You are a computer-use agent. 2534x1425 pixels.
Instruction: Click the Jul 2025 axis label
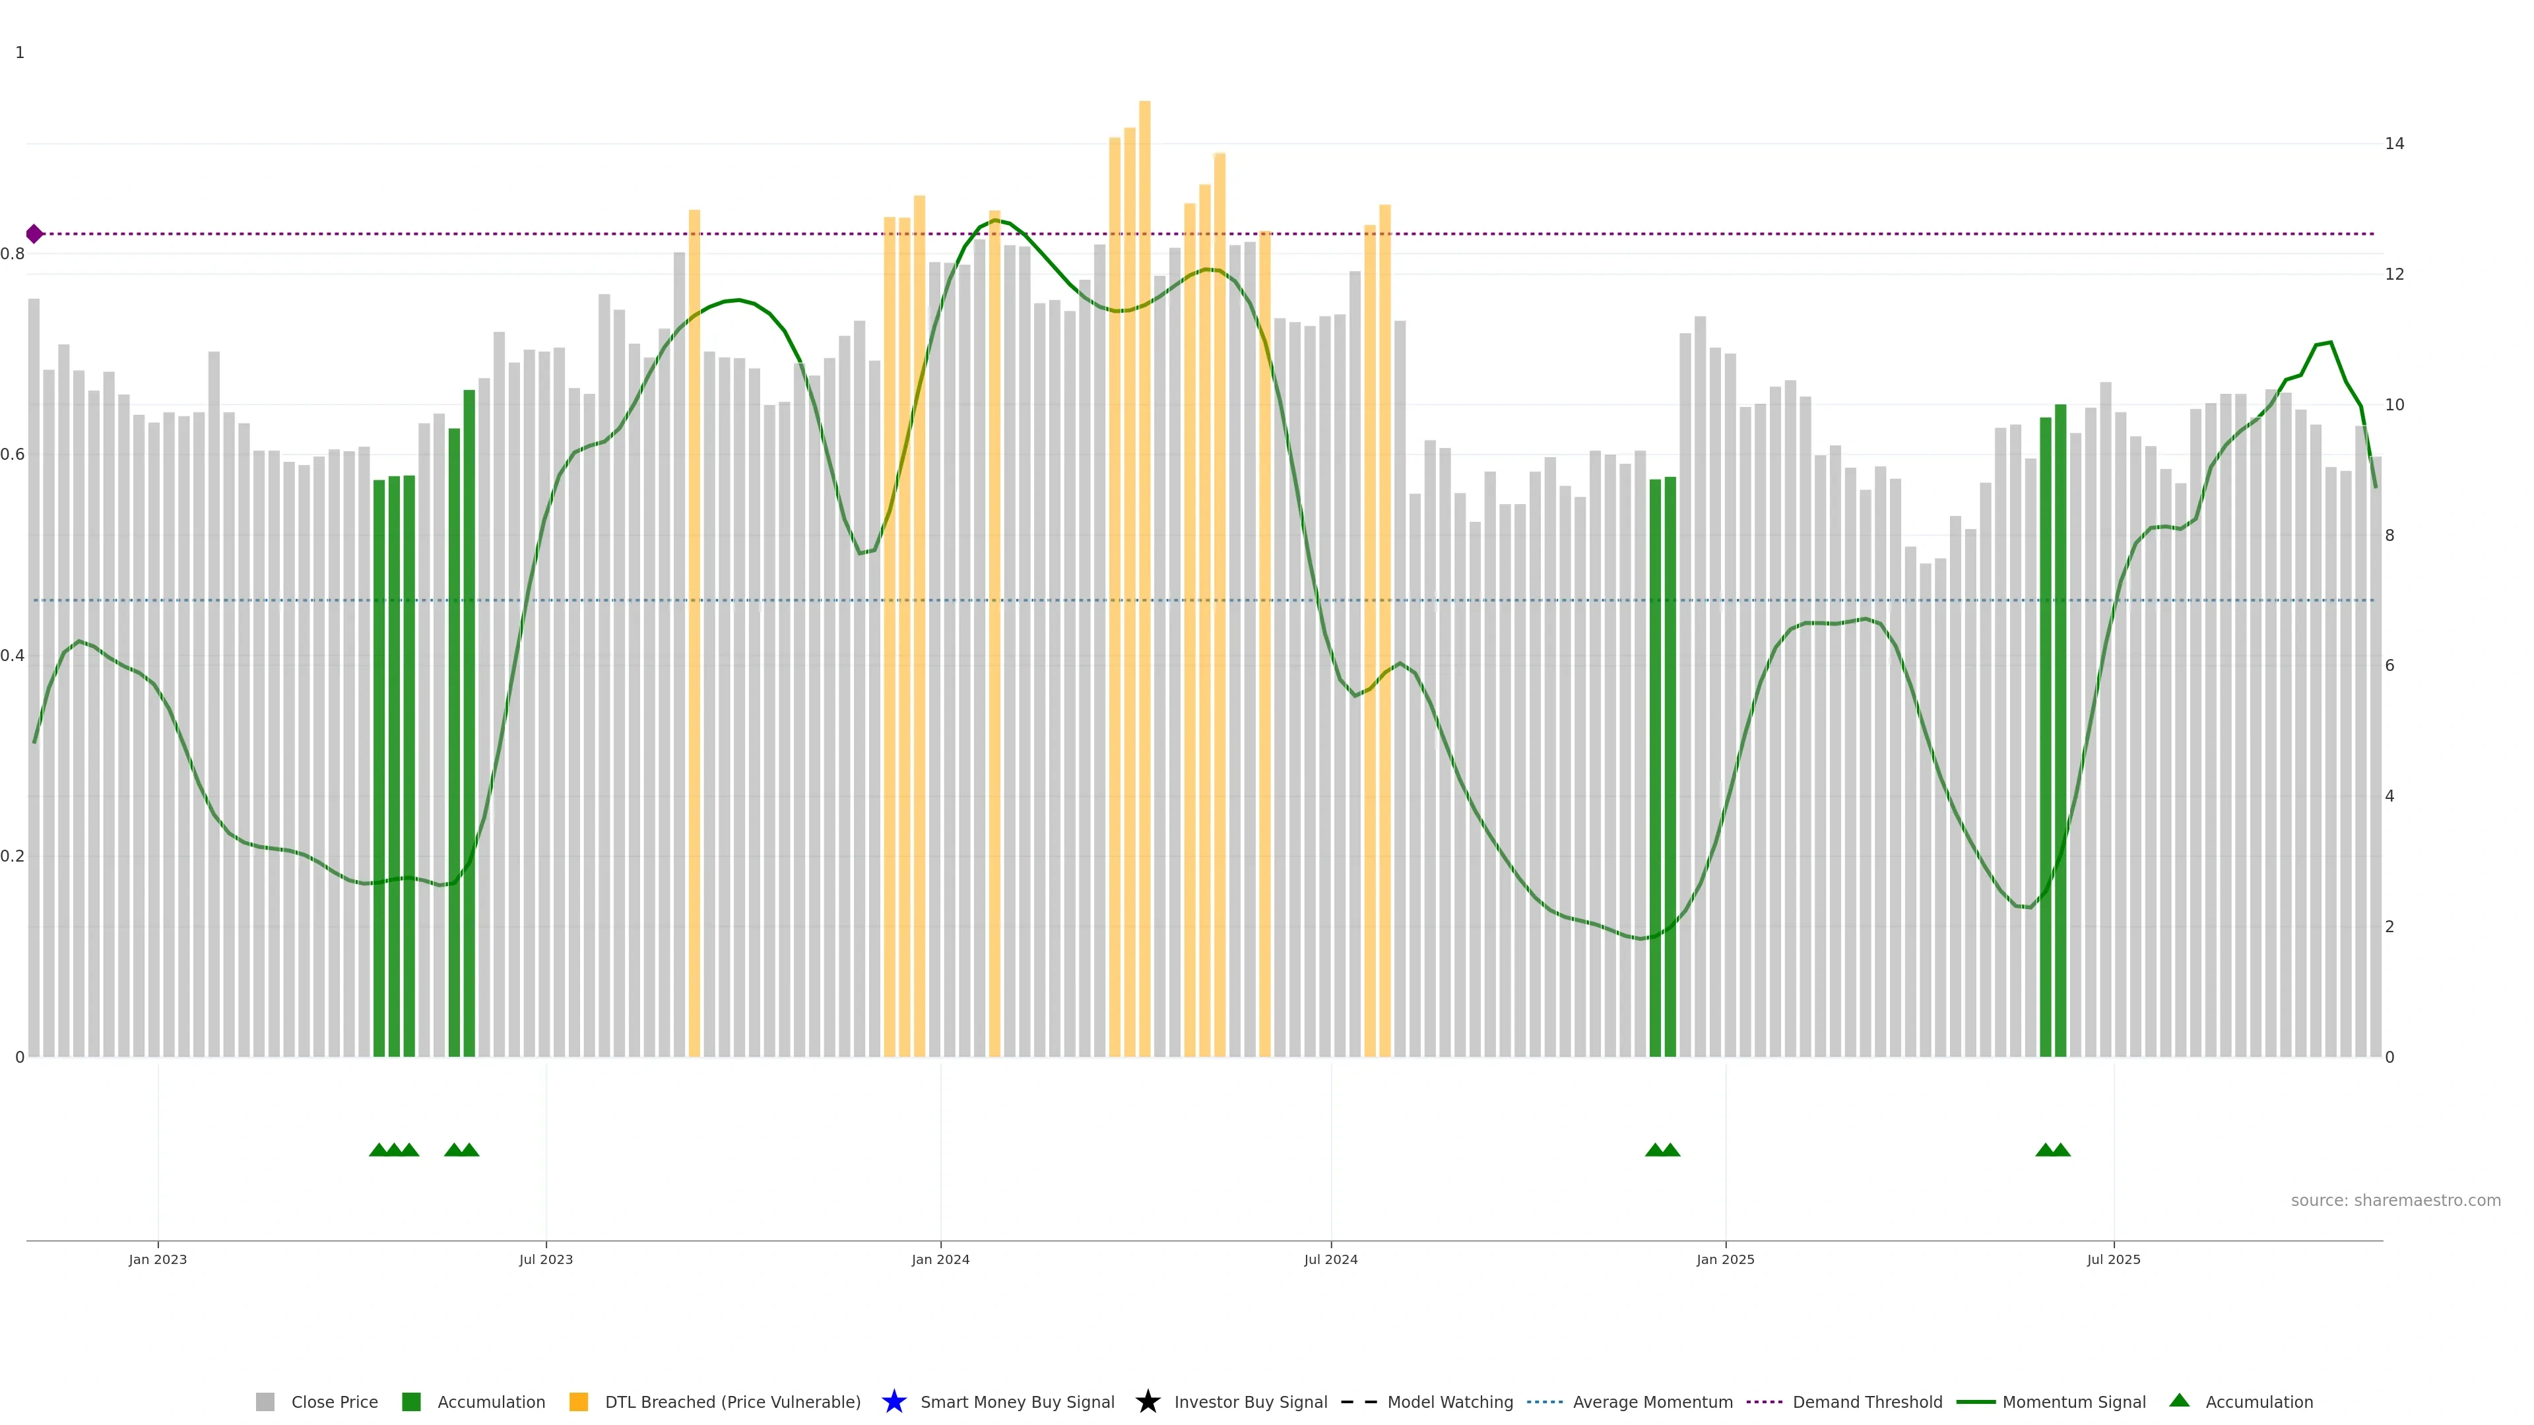(2113, 1259)
